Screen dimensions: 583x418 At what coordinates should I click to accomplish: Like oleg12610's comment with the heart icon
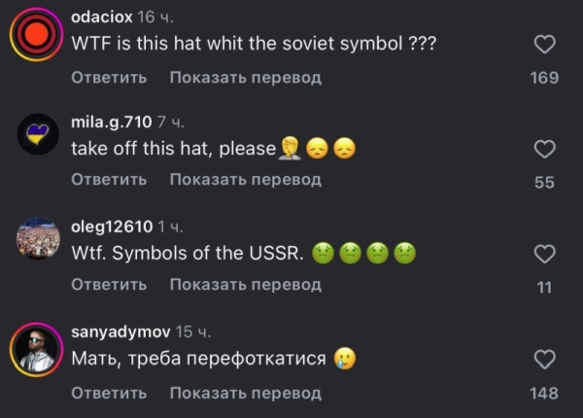(x=545, y=254)
